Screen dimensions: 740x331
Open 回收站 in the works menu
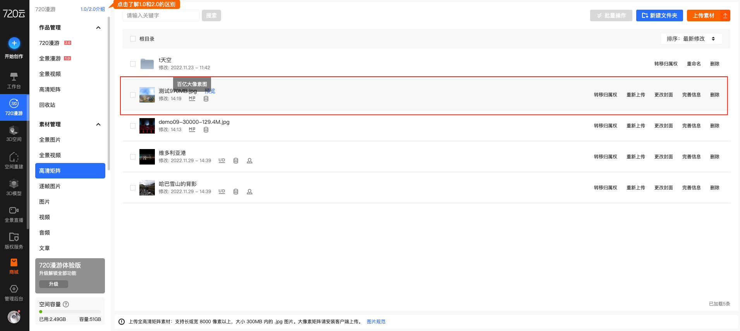pos(47,105)
